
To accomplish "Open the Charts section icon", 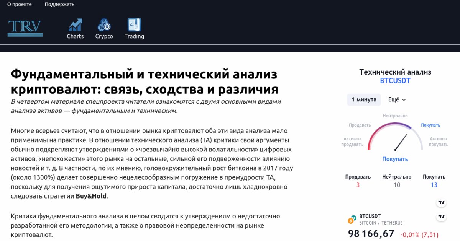I will [75, 25].
